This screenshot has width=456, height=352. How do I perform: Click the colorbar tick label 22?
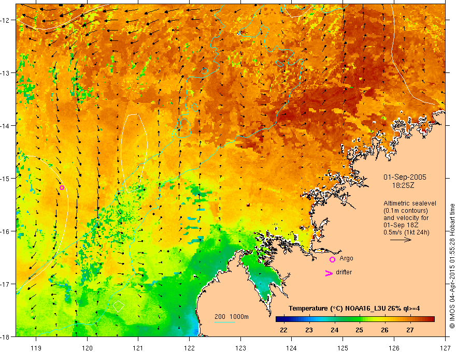point(283,330)
